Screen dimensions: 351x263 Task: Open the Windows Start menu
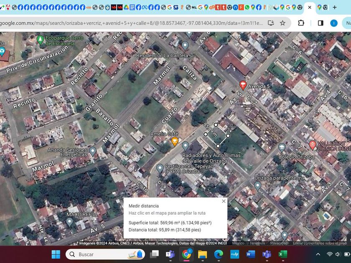click(56, 254)
